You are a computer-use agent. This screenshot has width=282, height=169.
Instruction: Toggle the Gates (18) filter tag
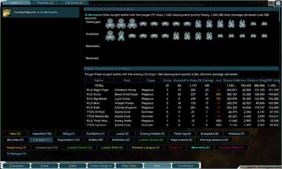[x=96, y=140]
